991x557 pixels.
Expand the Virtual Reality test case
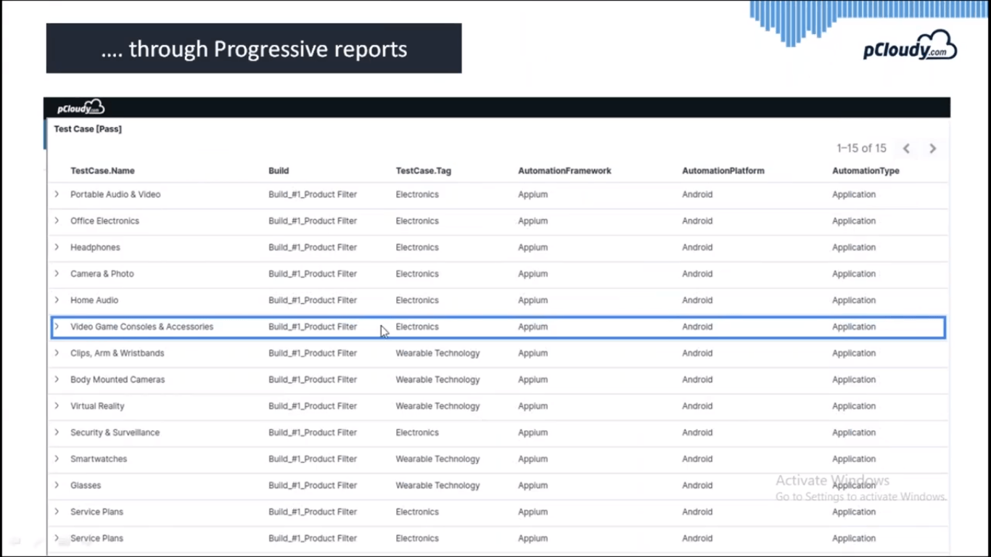(57, 406)
